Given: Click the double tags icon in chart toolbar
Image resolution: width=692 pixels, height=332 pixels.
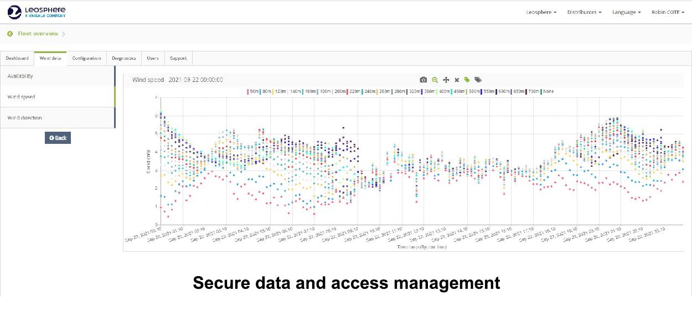Looking at the screenshot, I should tap(478, 80).
